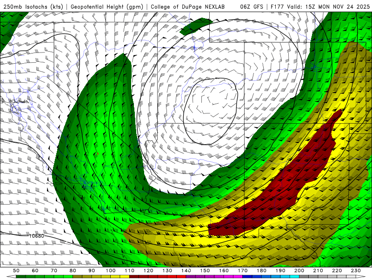This screenshot has width=372, height=279.
Task: Click the 10680 height contour label
Action: tap(37, 236)
